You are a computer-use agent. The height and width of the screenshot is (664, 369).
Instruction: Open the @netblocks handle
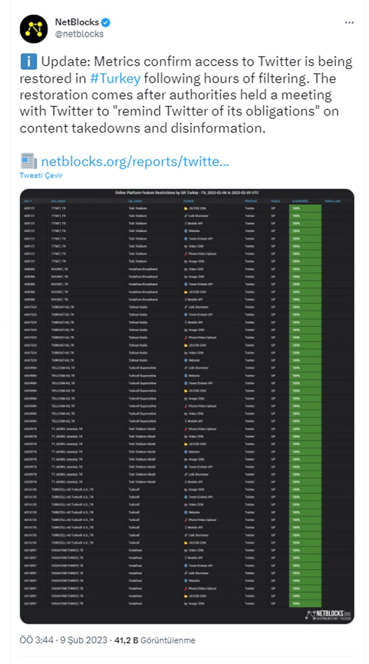[79, 34]
